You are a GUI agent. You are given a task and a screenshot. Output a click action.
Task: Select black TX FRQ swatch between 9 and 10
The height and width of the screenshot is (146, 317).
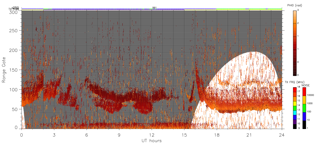pos(295,126)
